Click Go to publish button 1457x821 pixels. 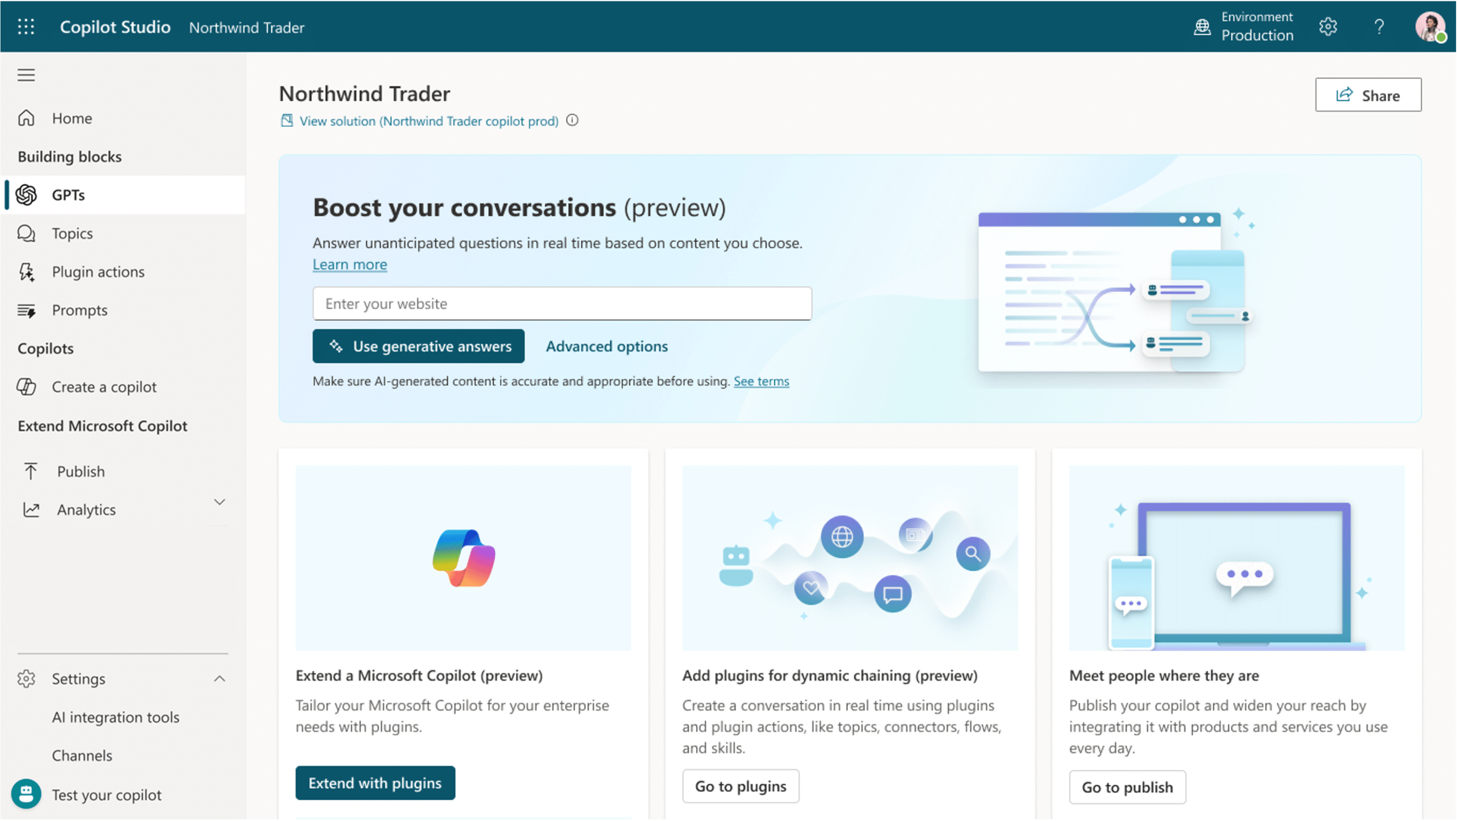pyautogui.click(x=1127, y=787)
